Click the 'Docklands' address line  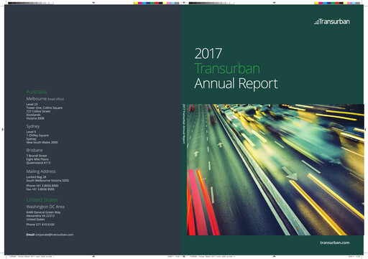pos(34,115)
